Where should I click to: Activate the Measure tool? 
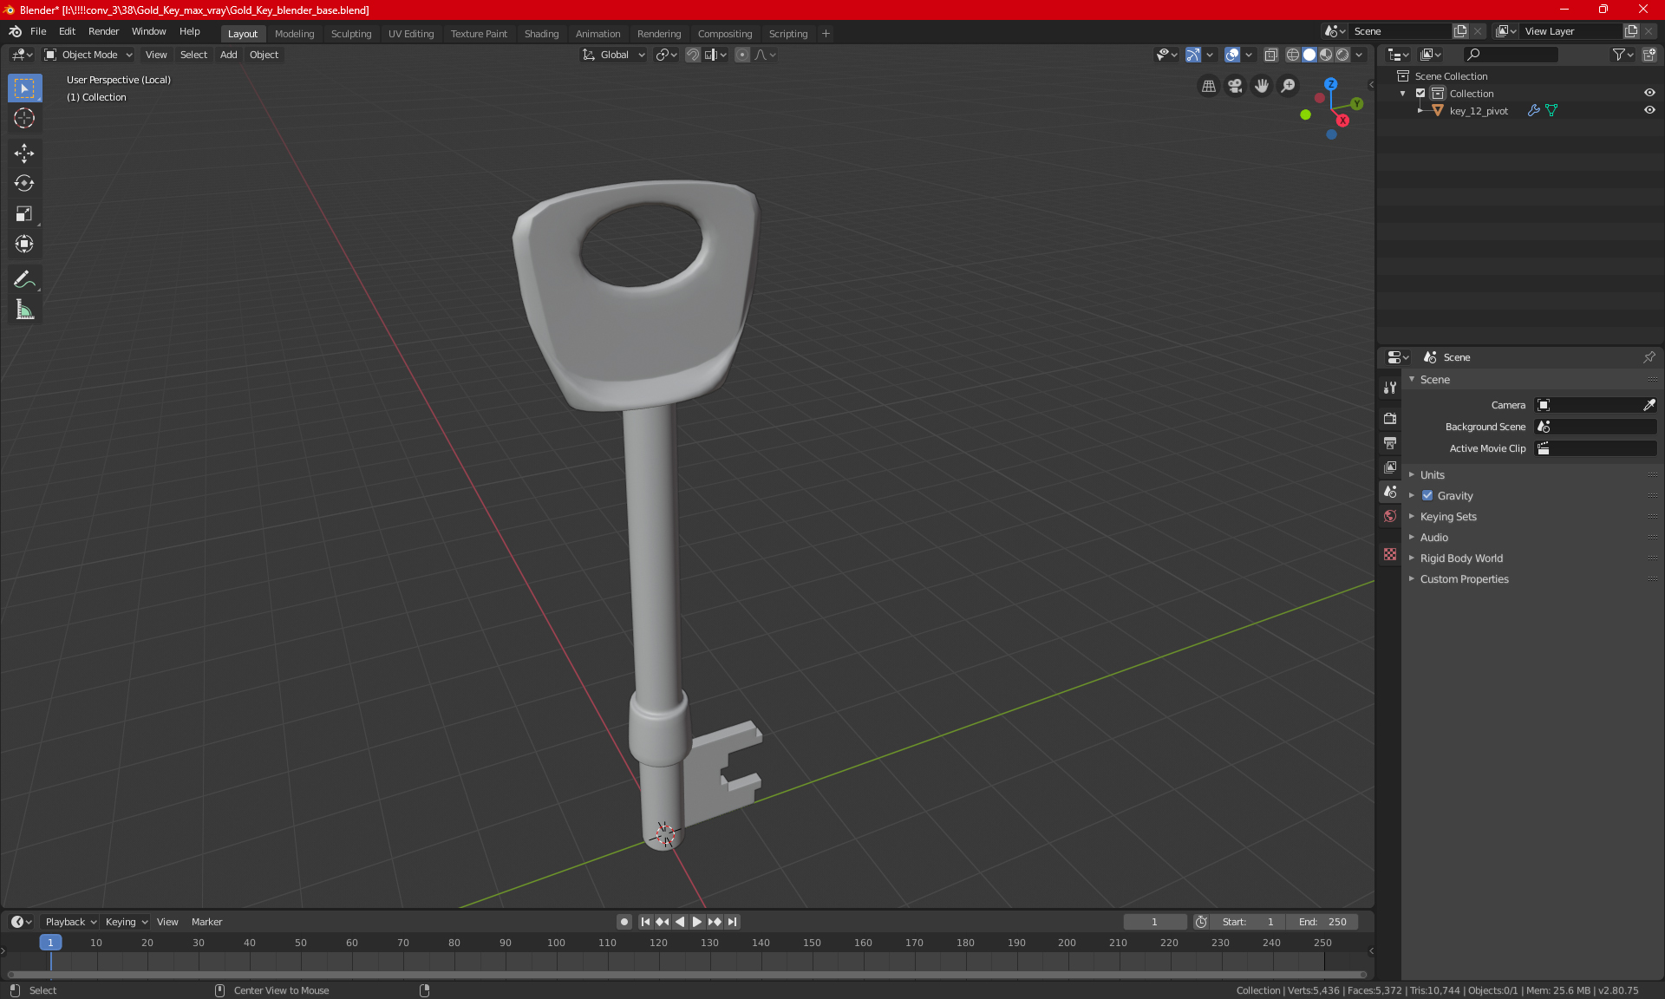click(x=24, y=310)
